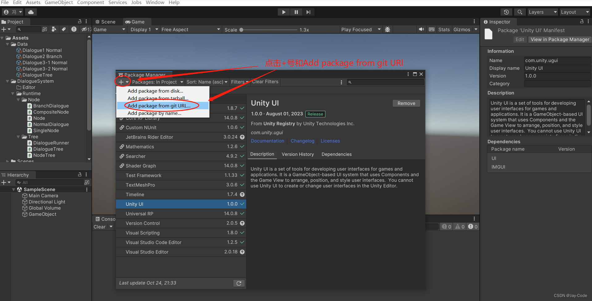The image size is (592, 301).
Task: Toggle Gizmos in Game view
Action: click(462, 30)
